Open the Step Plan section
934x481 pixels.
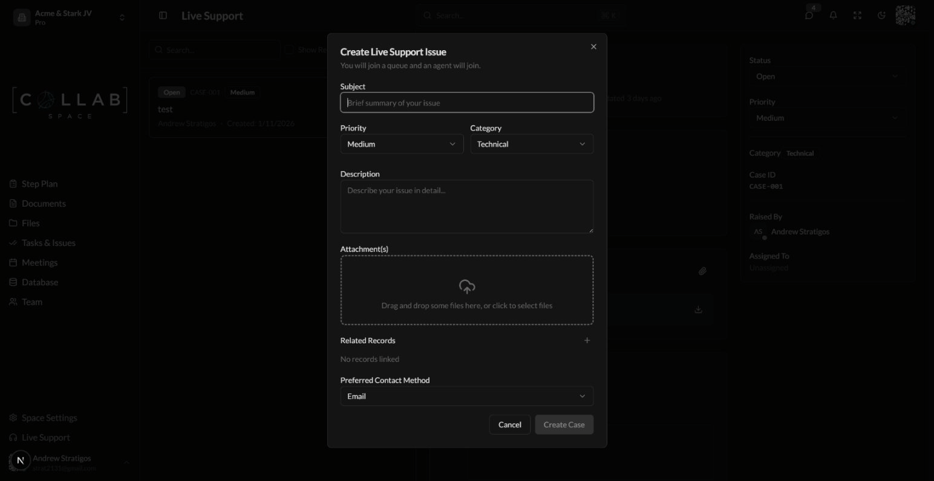tap(39, 183)
